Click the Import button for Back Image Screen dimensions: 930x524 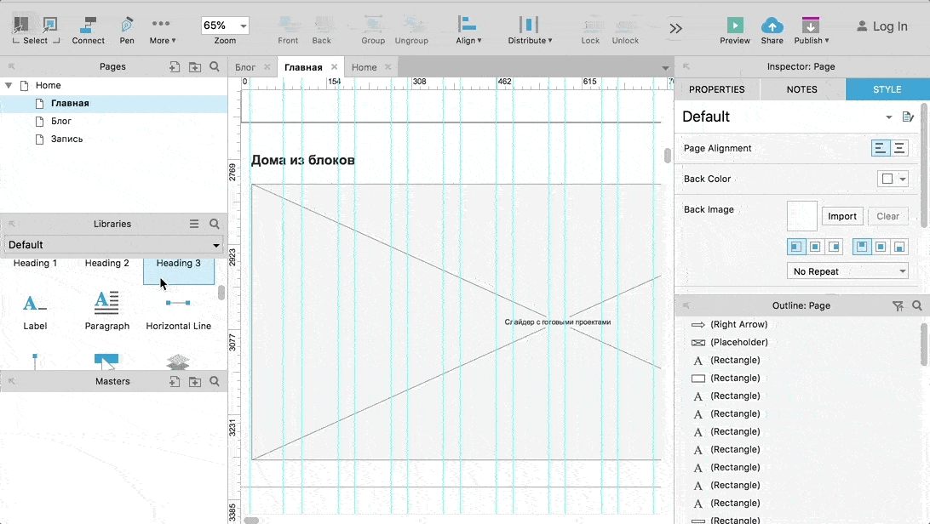point(841,216)
